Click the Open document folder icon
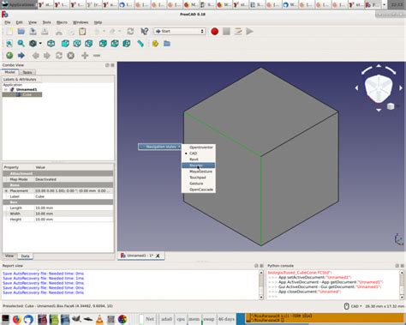 coord(21,32)
